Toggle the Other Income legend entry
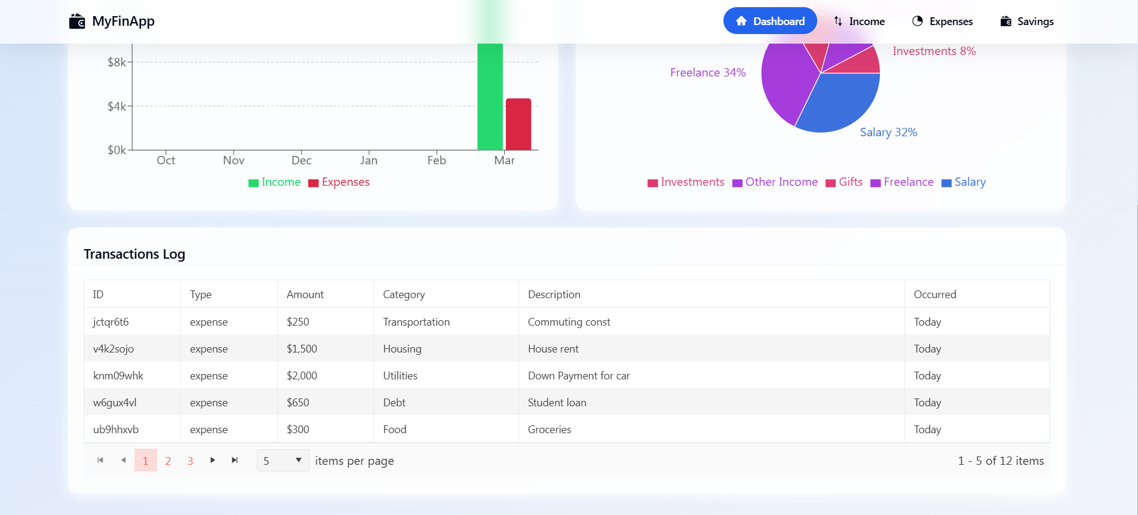 pyautogui.click(x=775, y=182)
